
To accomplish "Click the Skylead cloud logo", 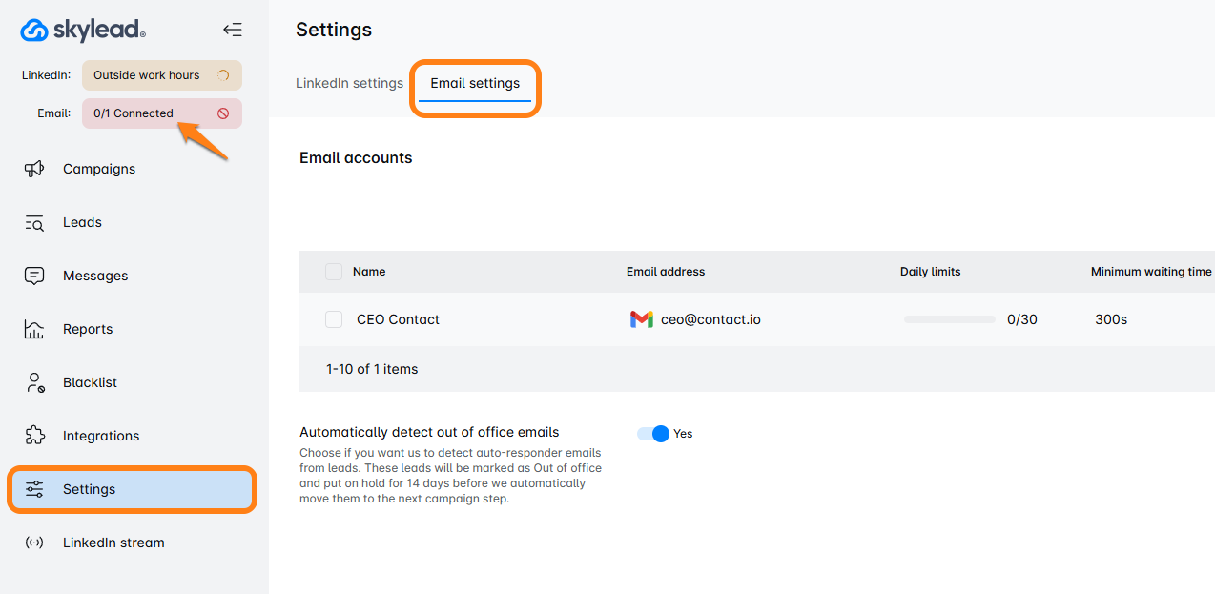I will (x=34, y=31).
